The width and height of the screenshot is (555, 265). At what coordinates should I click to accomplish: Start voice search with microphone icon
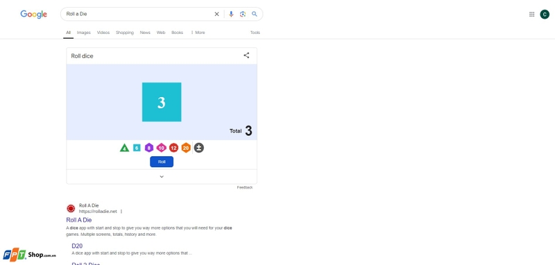(x=231, y=14)
